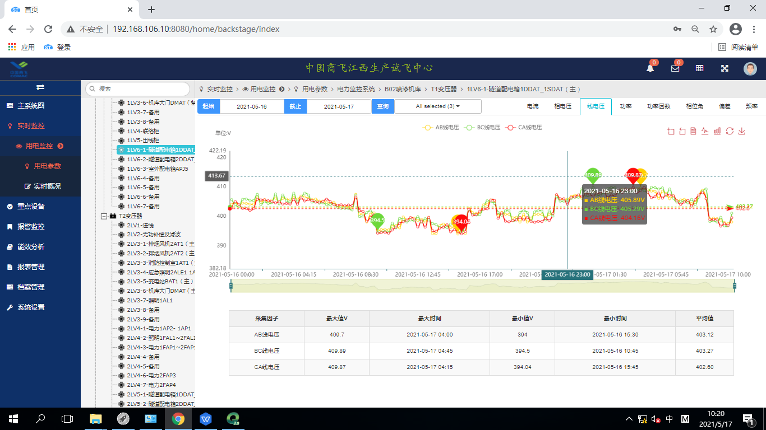Viewport: 766px width, 430px height.
Task: Switch to the 相电压 tab
Action: (562, 106)
